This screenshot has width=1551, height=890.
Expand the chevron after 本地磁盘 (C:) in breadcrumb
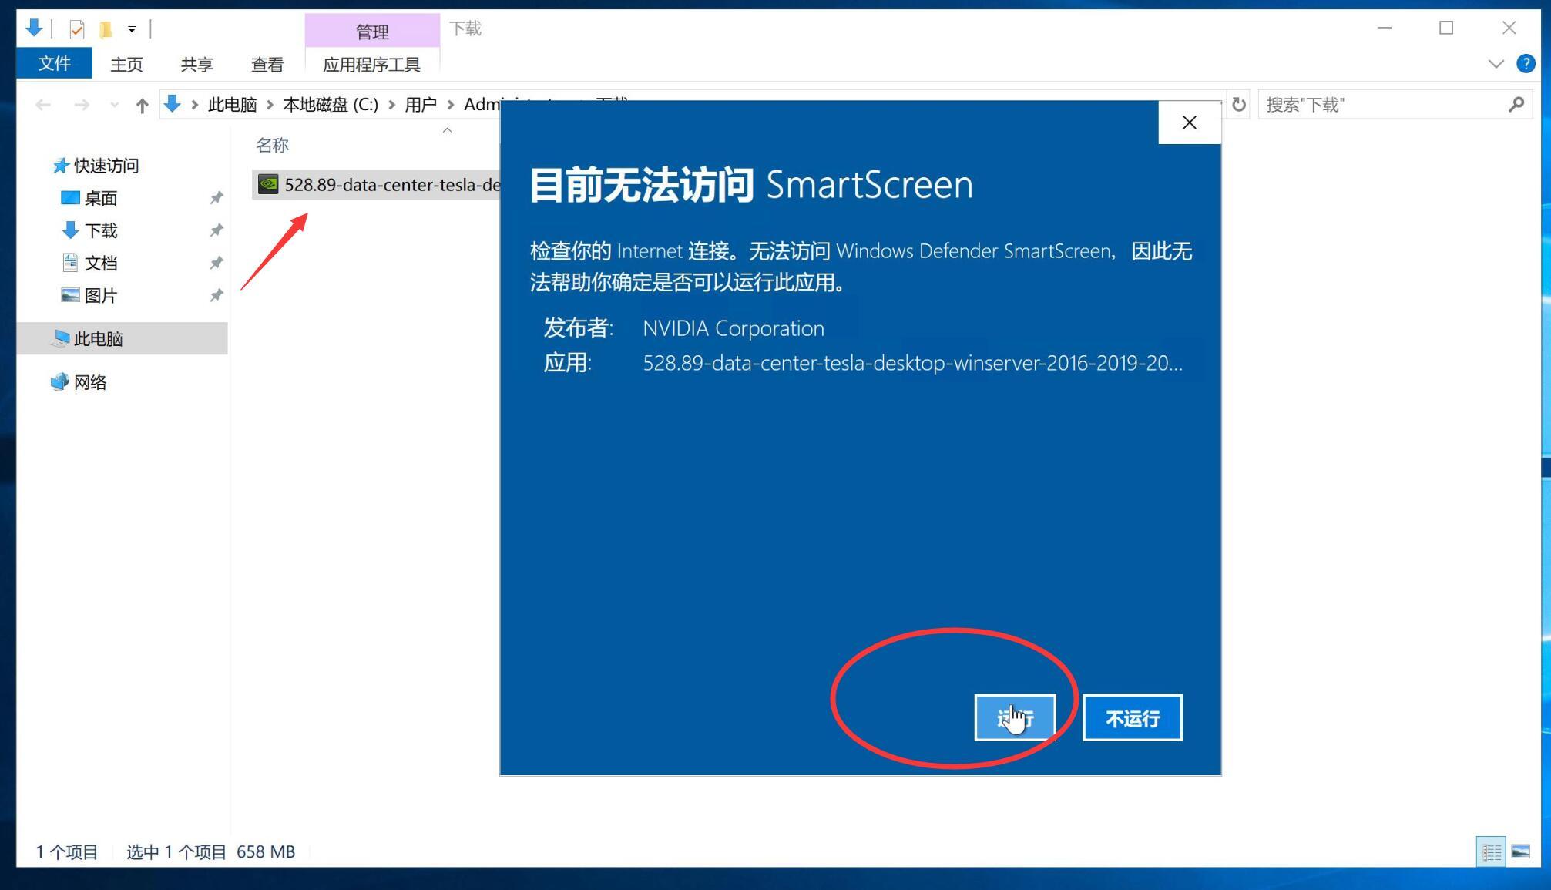(x=391, y=104)
